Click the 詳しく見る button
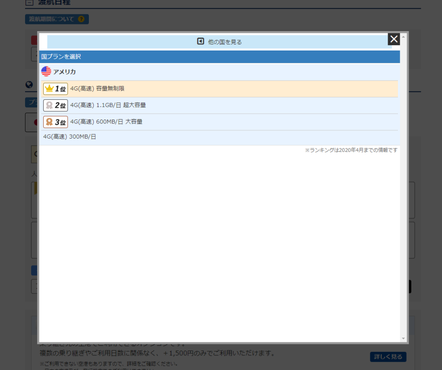The image size is (442, 370). click(x=388, y=357)
